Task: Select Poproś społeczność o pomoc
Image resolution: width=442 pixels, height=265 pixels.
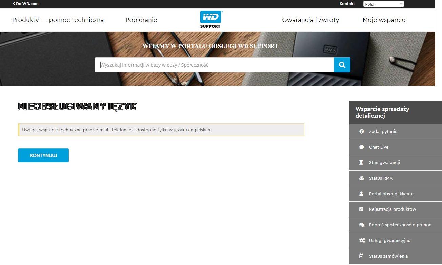Action: pyautogui.click(x=396, y=225)
